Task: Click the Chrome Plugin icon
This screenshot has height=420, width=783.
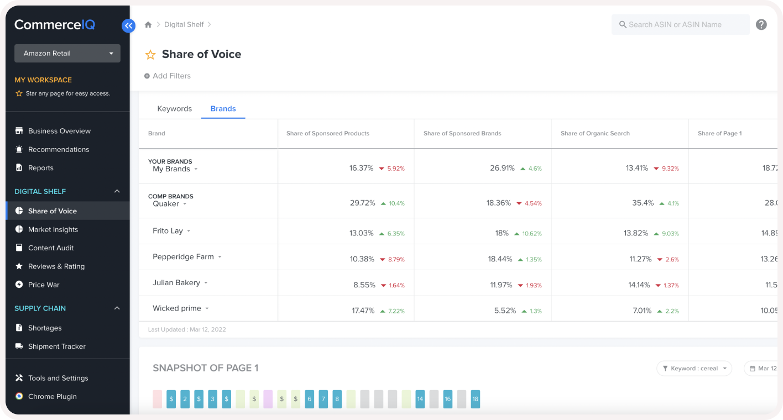Action: 19,396
